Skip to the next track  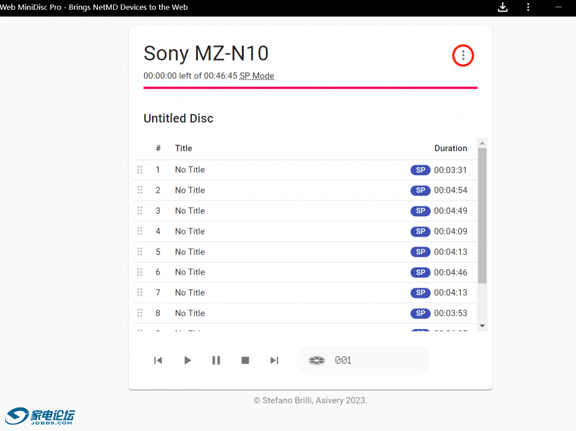(x=274, y=361)
